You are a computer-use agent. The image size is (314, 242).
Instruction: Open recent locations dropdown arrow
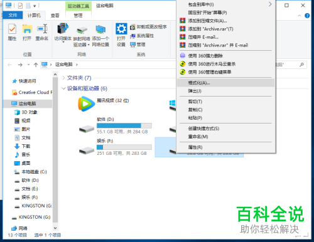[x=28, y=65]
